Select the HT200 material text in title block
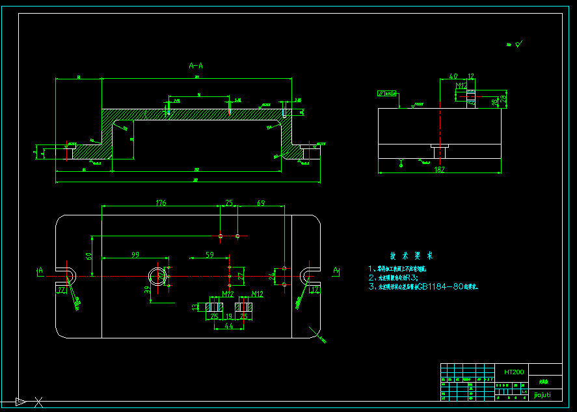The image size is (577, 412). [514, 372]
